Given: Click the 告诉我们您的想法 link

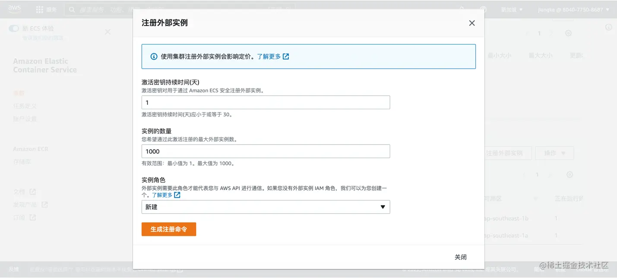Looking at the screenshot, I should 43,38.
